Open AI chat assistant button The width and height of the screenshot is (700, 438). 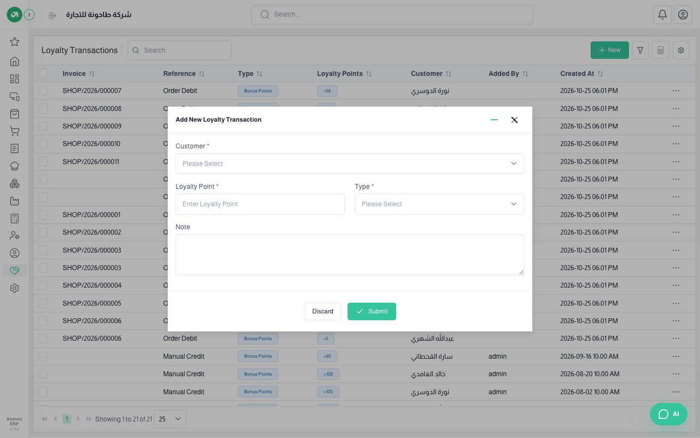(x=668, y=414)
